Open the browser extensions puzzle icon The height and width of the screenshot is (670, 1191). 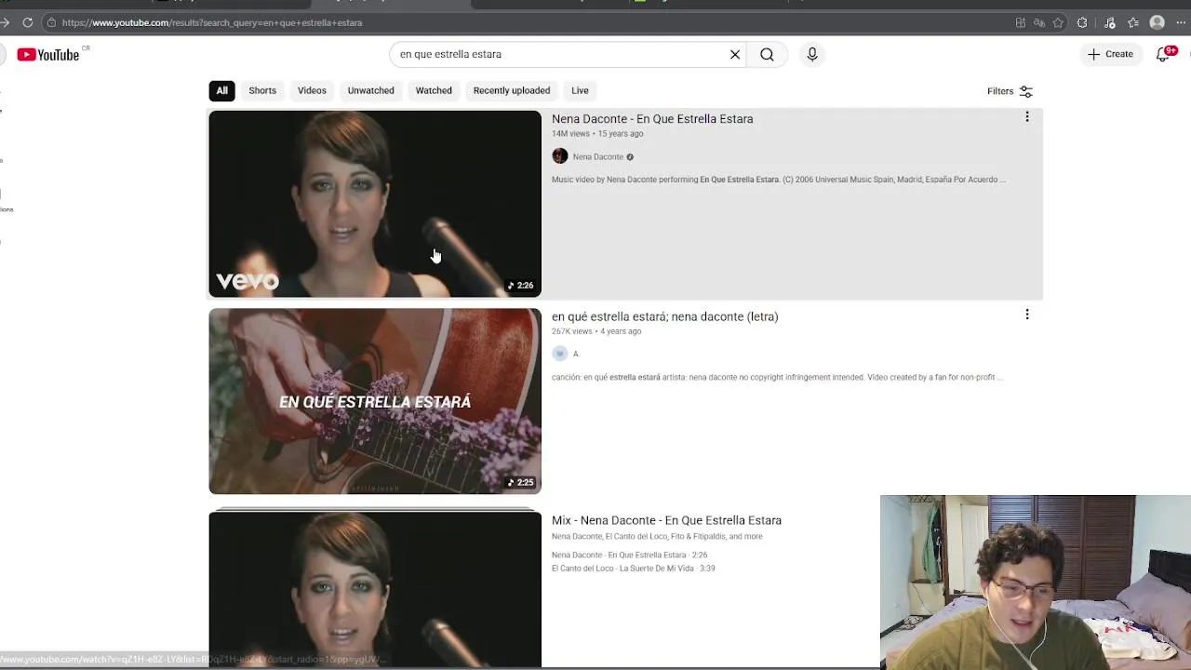click(x=1082, y=22)
